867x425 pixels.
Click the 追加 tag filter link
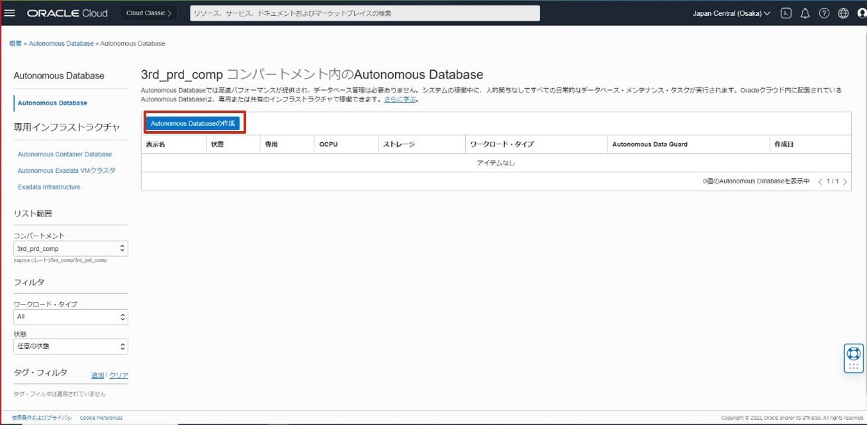pos(97,375)
